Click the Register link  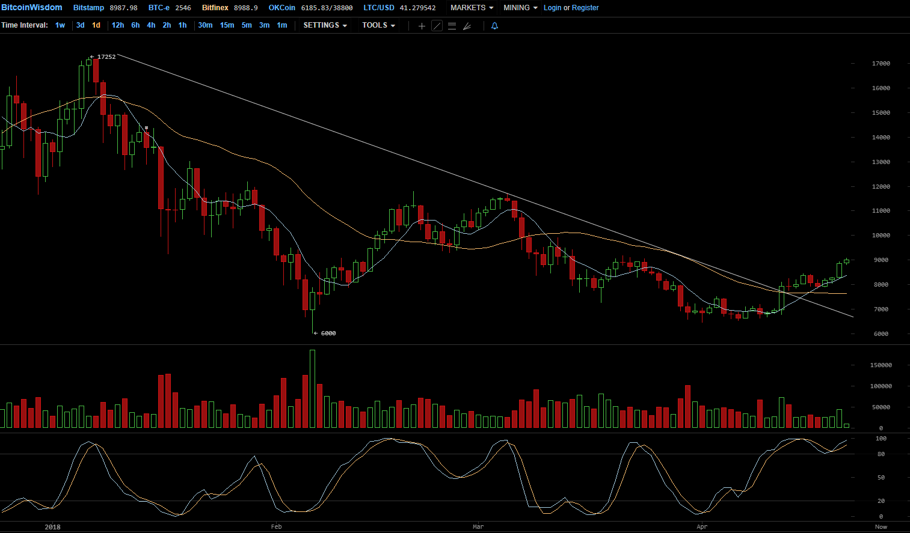585,8
